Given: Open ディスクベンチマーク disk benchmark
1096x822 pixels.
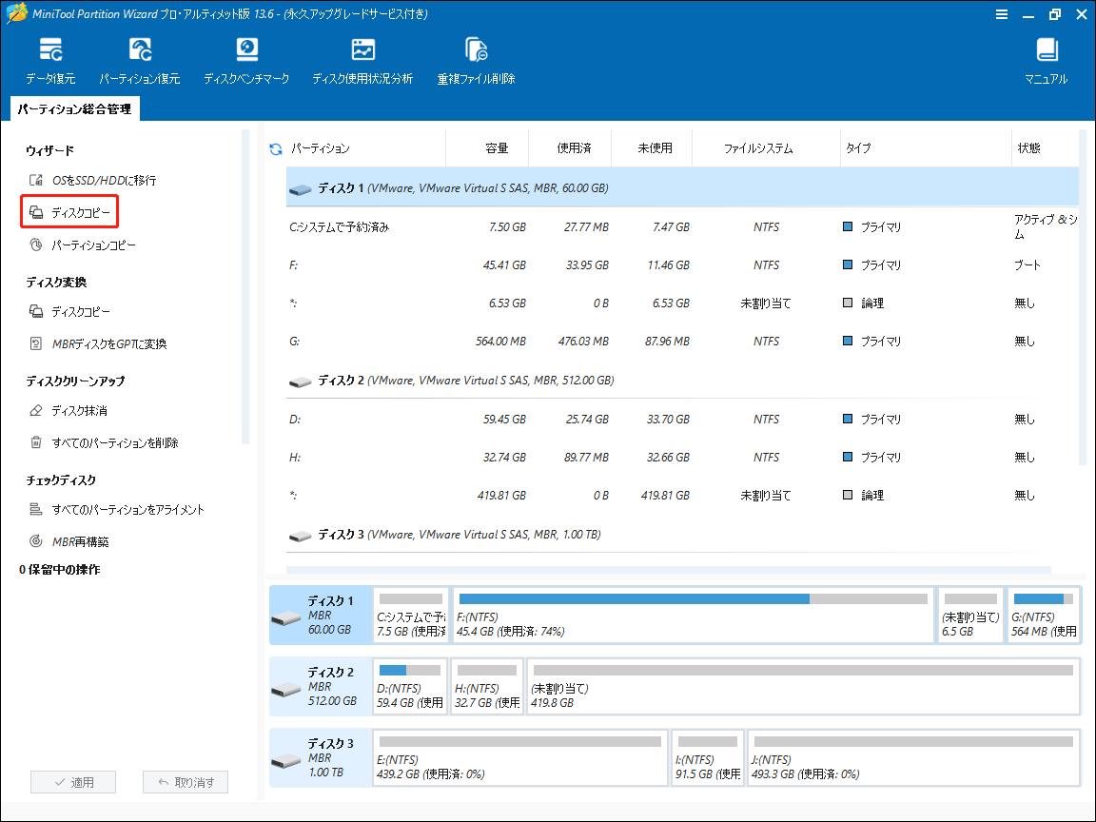Looking at the screenshot, I should [x=246, y=61].
